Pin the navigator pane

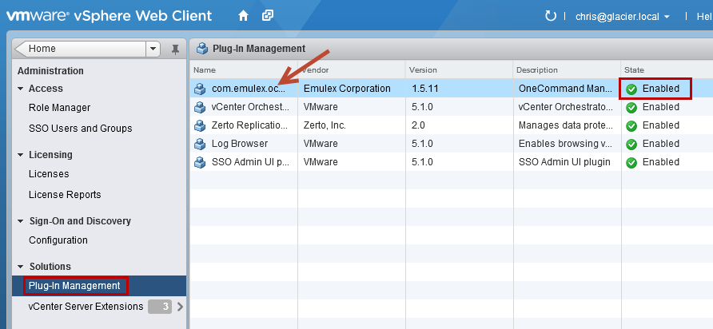(175, 49)
